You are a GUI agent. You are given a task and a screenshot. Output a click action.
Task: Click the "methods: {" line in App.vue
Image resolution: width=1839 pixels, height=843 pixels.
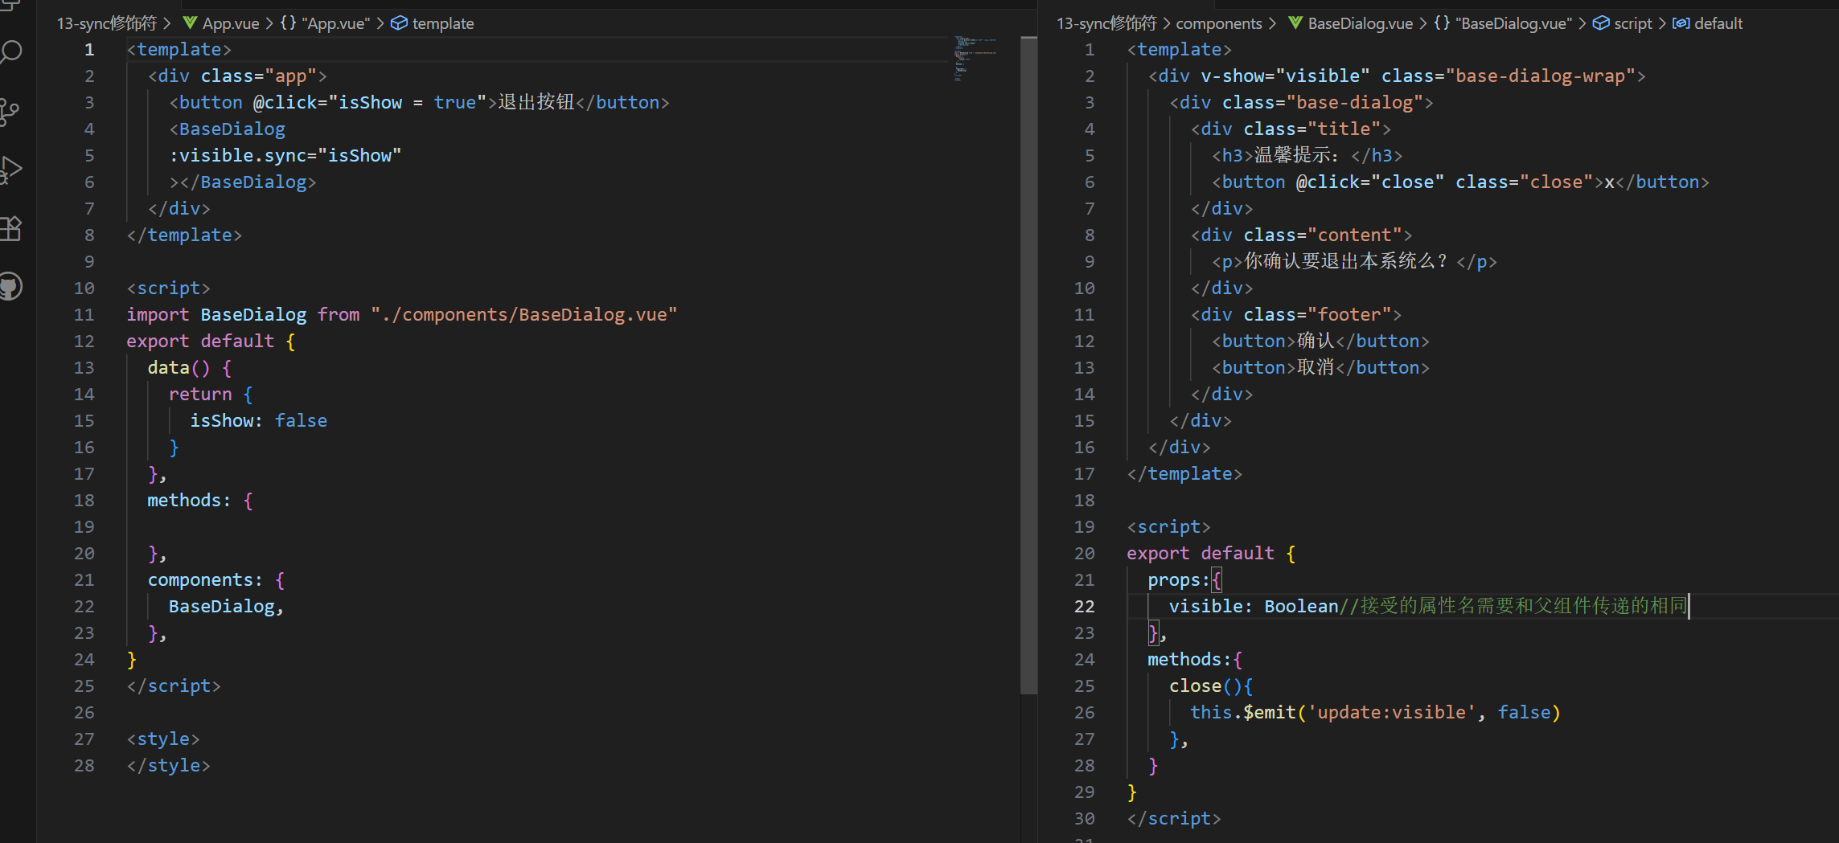point(200,501)
